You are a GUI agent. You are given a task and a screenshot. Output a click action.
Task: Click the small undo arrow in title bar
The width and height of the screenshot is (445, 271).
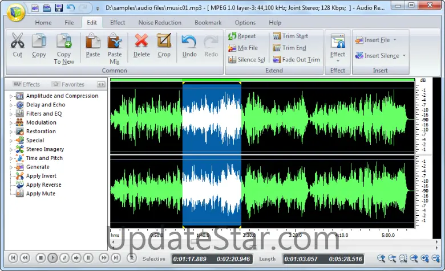pyautogui.click(x=71, y=7)
